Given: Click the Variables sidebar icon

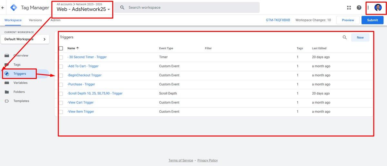Looking at the screenshot, I should 7,83.
